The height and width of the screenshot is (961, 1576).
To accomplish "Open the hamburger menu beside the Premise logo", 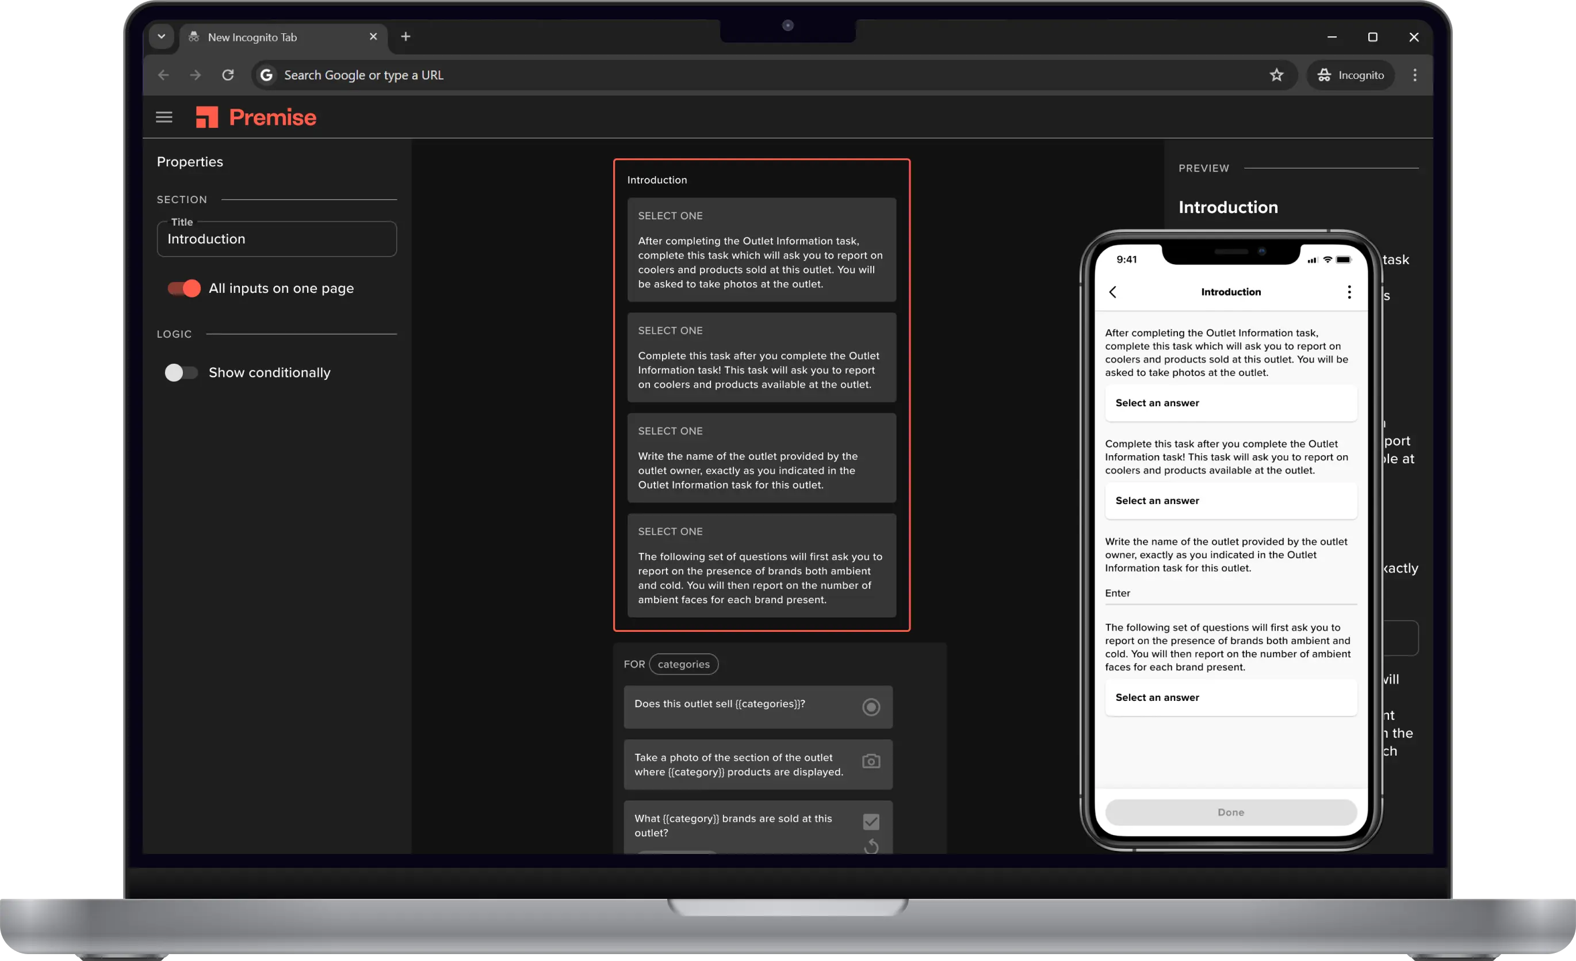I will [x=164, y=116].
